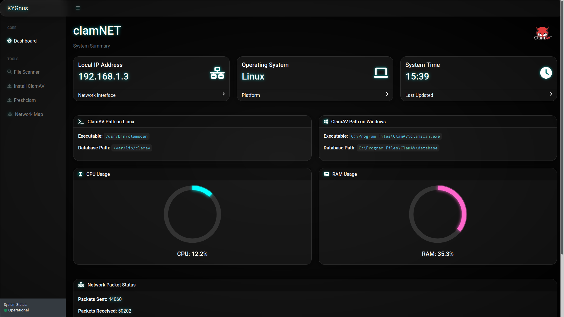
Task: Click the Packets Received value 50202
Action: [x=125, y=311]
